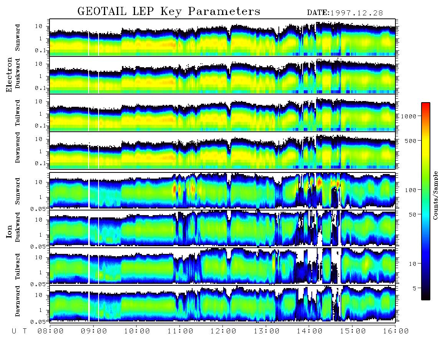Image resolution: width=438 pixels, height=338 pixels.
Task: Click the "50" color bar tick label
Action: [412, 215]
